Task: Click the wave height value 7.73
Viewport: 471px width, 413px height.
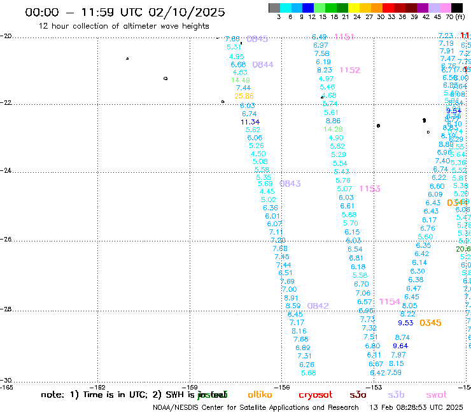Action: [368, 320]
